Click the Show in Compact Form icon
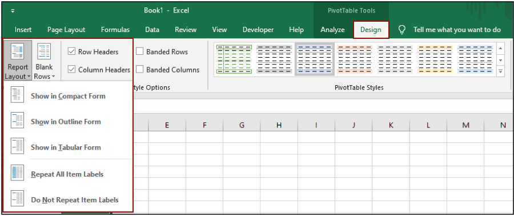The image size is (514, 216). (x=17, y=95)
